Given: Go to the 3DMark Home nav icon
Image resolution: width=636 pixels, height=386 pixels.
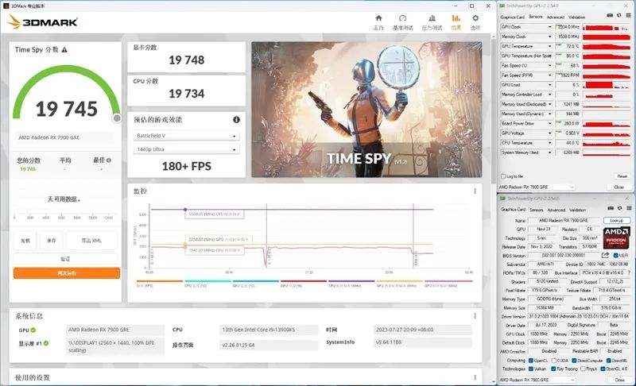Looking at the screenshot, I should [x=378, y=18].
